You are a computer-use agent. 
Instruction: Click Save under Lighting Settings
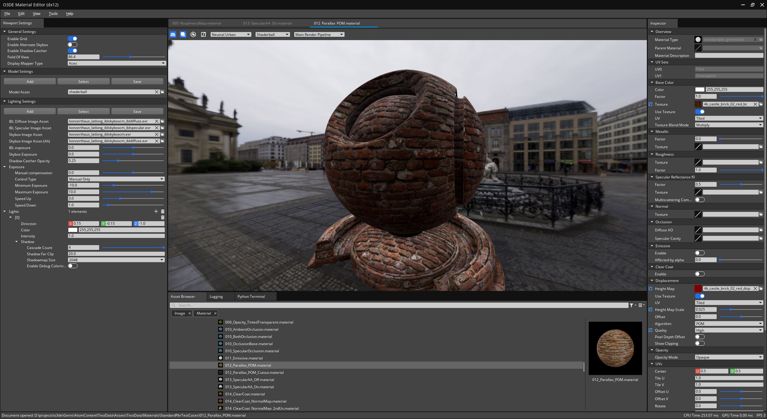[137, 111]
